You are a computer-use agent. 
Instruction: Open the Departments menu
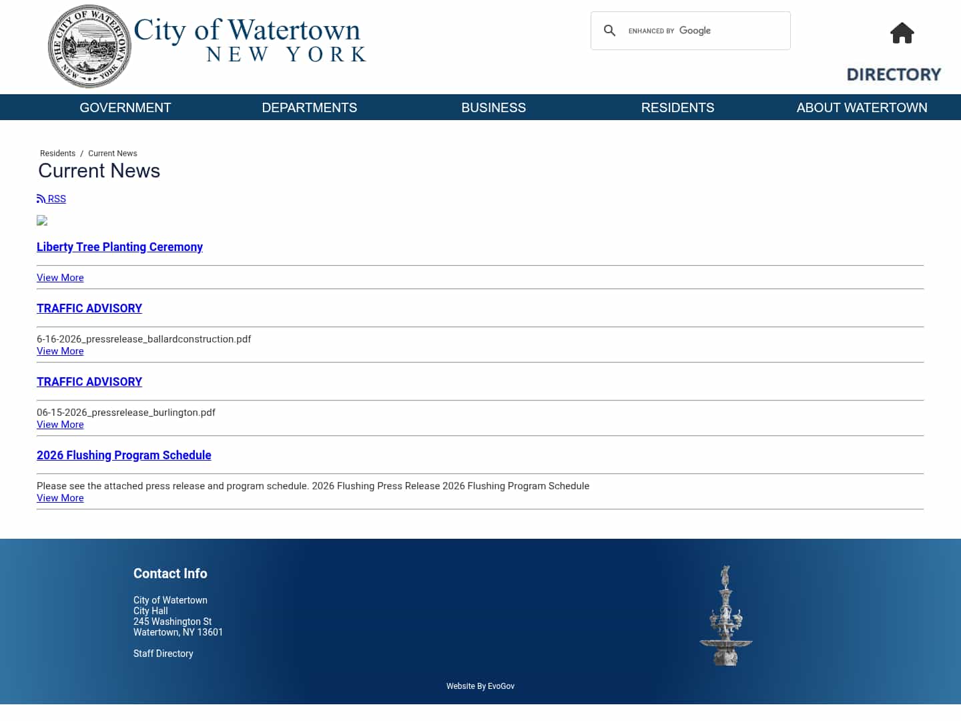pyautogui.click(x=310, y=107)
